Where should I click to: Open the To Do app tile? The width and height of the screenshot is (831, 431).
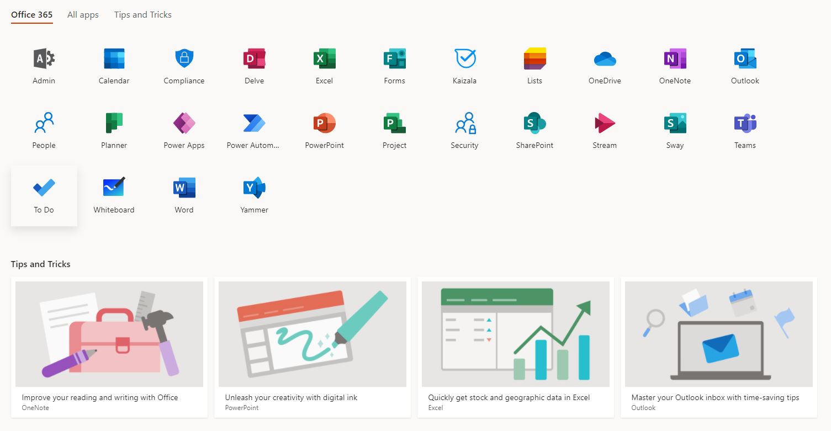(44, 195)
